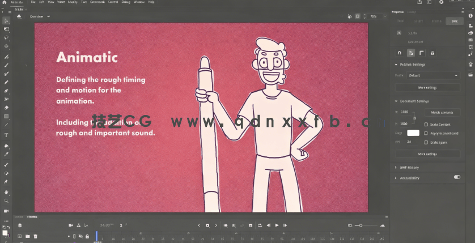475x243 pixels.
Task: Click the share/export icon at top right
Action: (419, 2)
